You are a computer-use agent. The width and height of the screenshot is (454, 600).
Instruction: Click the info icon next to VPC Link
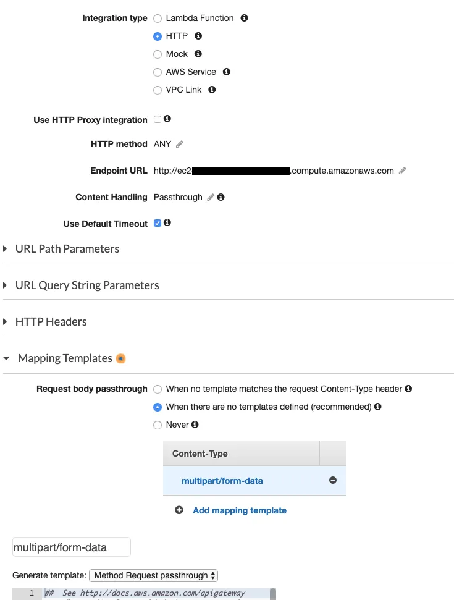(212, 90)
